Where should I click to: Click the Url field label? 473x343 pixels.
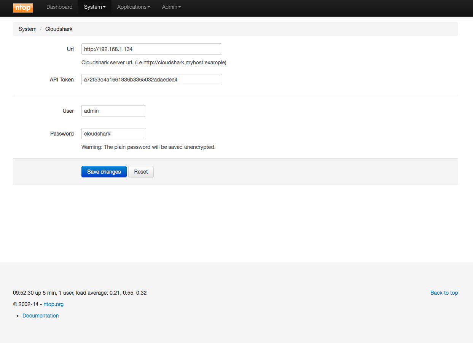click(x=70, y=49)
